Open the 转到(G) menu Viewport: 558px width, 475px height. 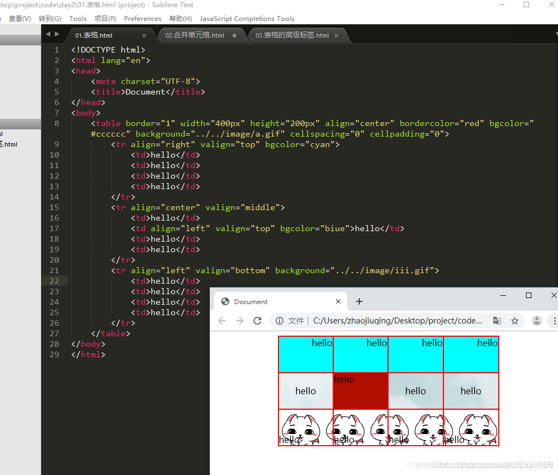50,18
